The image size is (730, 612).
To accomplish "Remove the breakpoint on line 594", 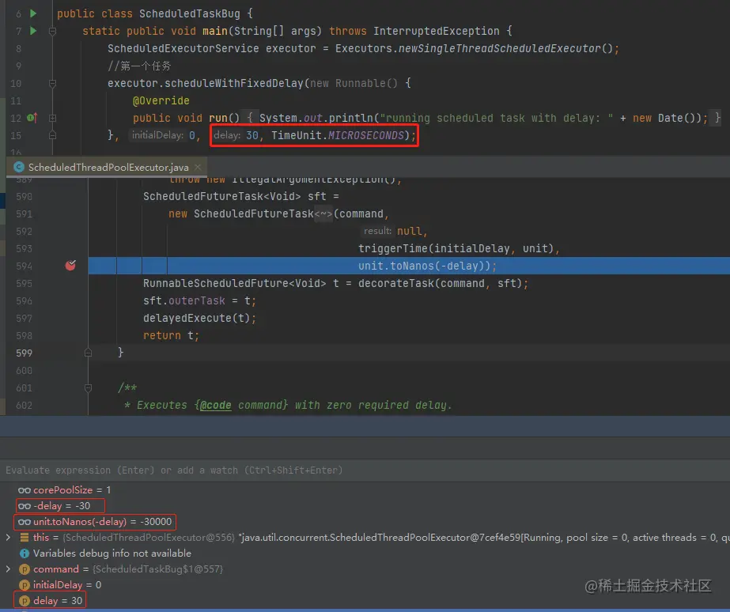I will click(70, 265).
